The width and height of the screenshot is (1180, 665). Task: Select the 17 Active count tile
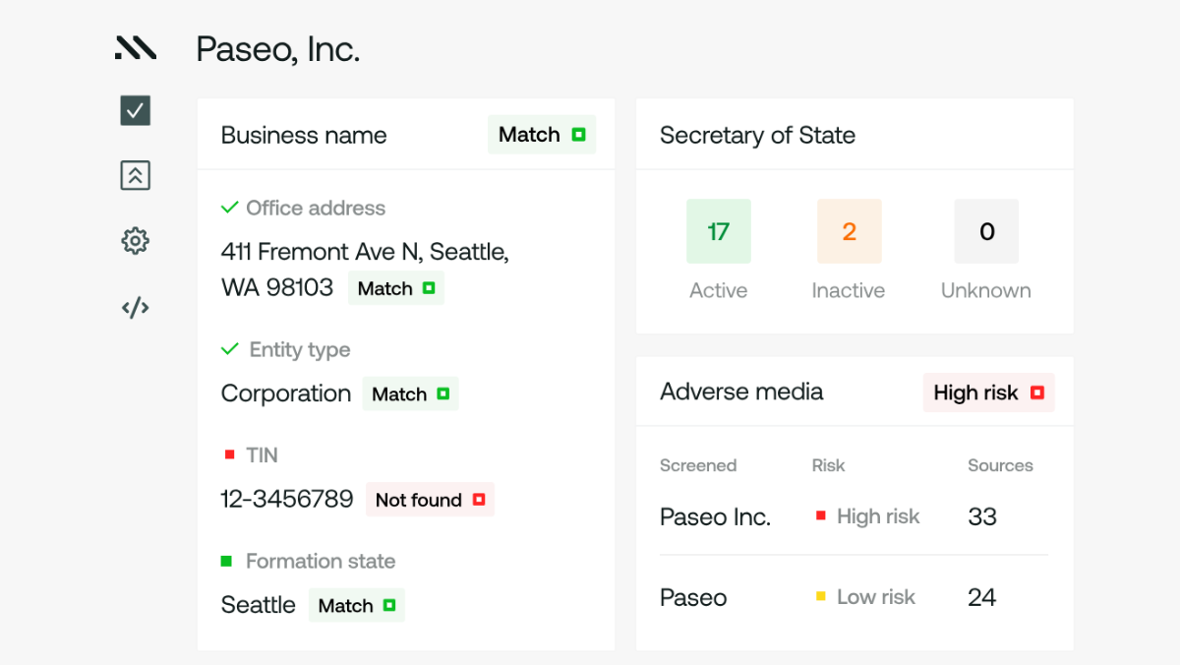[718, 231]
